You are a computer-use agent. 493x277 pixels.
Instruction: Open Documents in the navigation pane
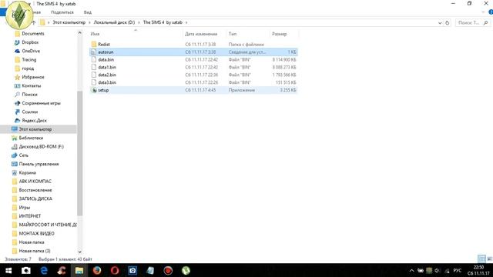pyautogui.click(x=32, y=34)
